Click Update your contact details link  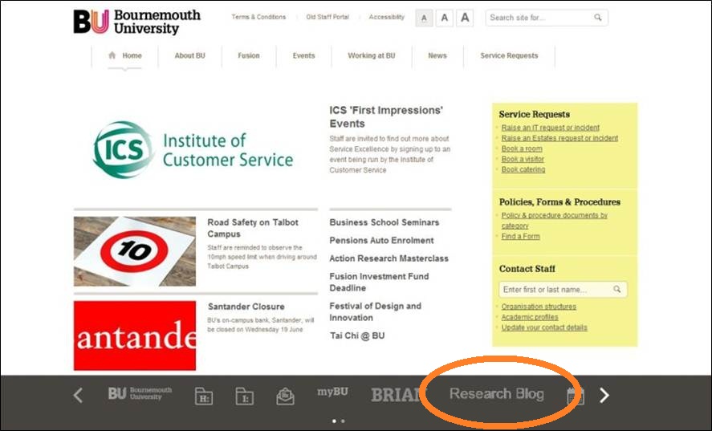pyautogui.click(x=544, y=327)
